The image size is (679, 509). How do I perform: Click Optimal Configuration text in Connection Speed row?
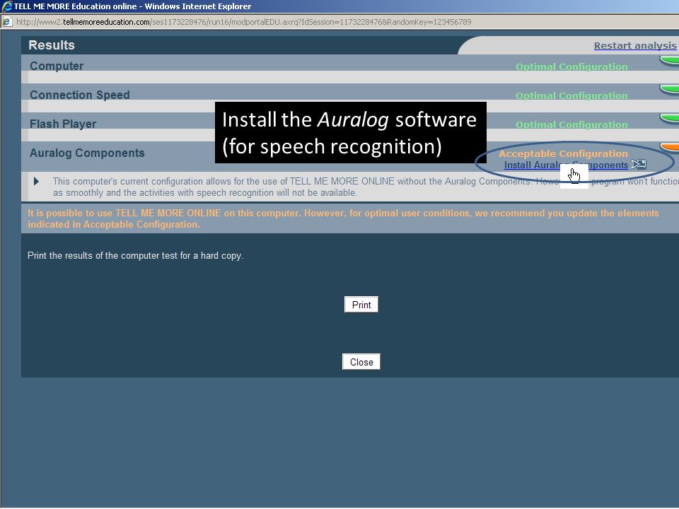571,95
